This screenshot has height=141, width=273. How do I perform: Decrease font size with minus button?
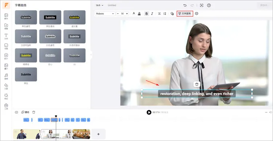coord(118,13)
